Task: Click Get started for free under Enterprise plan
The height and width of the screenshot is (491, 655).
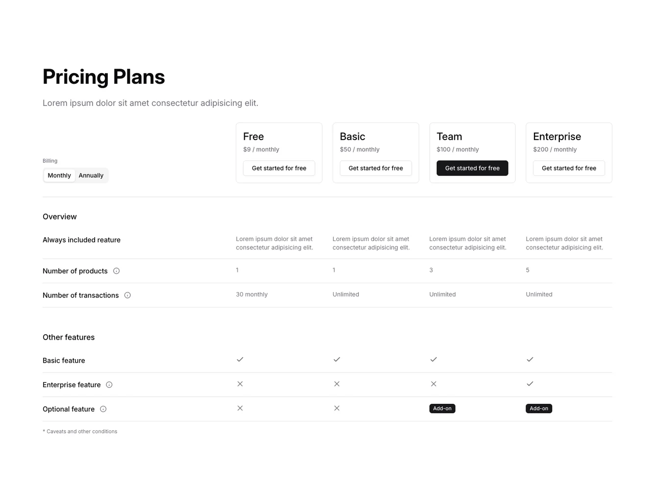Action: coord(569,168)
